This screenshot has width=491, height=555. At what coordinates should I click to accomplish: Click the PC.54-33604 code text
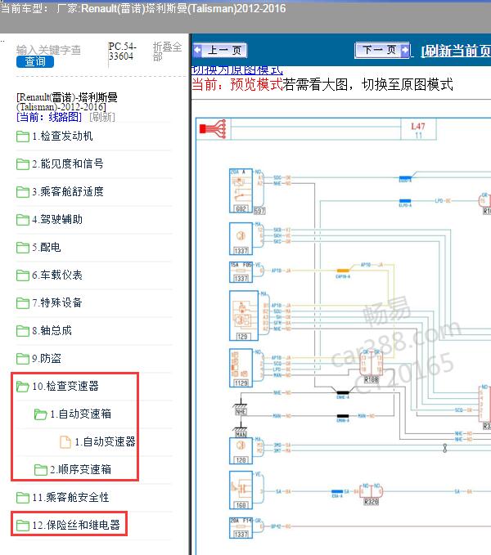click(122, 51)
